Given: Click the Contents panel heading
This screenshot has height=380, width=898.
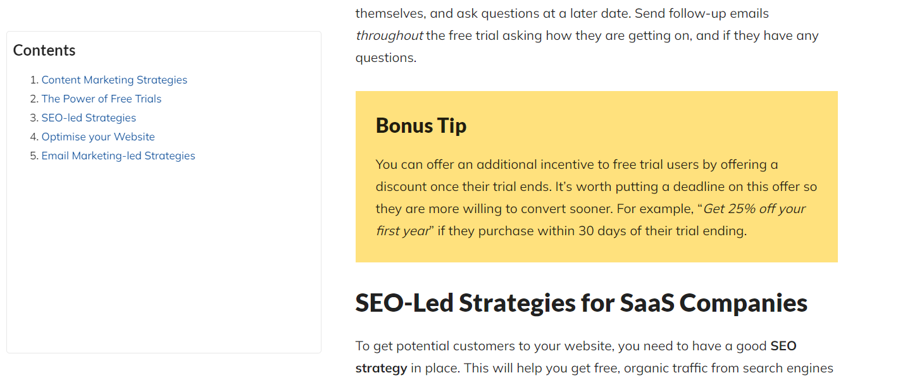Looking at the screenshot, I should pyautogui.click(x=44, y=51).
